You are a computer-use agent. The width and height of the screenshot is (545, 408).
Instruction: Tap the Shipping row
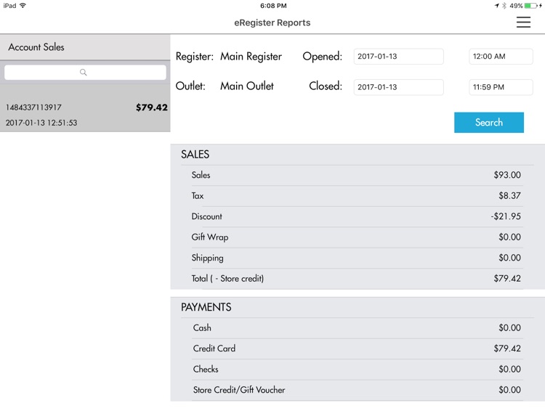click(356, 258)
